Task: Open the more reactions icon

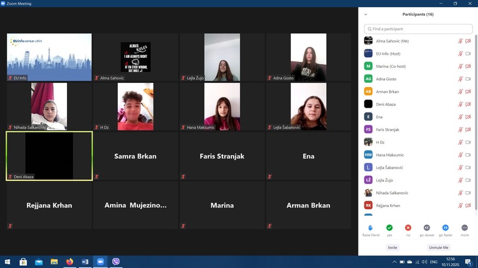Action: tap(464, 228)
